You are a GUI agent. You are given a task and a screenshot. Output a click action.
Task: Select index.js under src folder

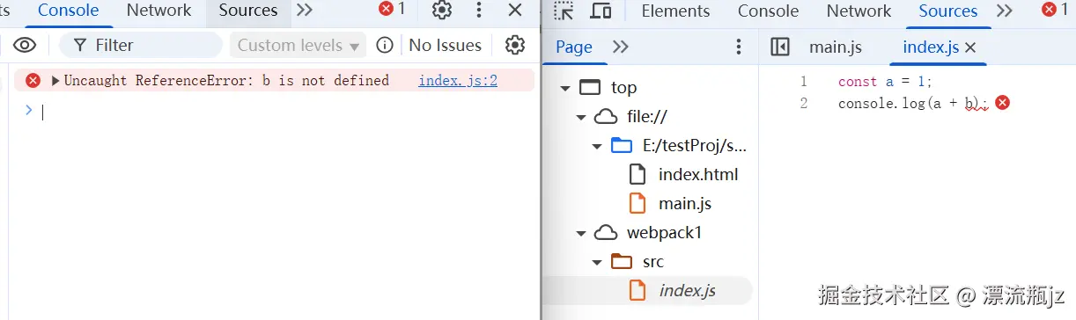(x=687, y=290)
